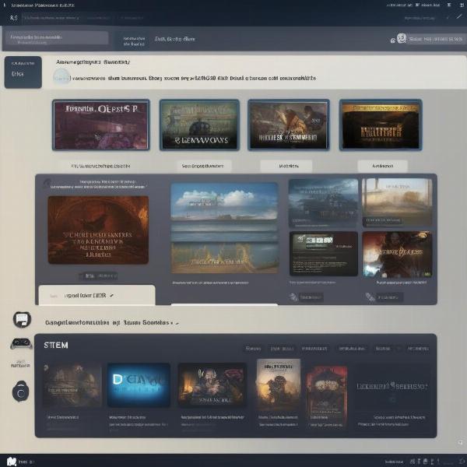This screenshot has width=467, height=467.
Task: Select the light tab with checkmark in featured panel
Action: [x=97, y=295]
